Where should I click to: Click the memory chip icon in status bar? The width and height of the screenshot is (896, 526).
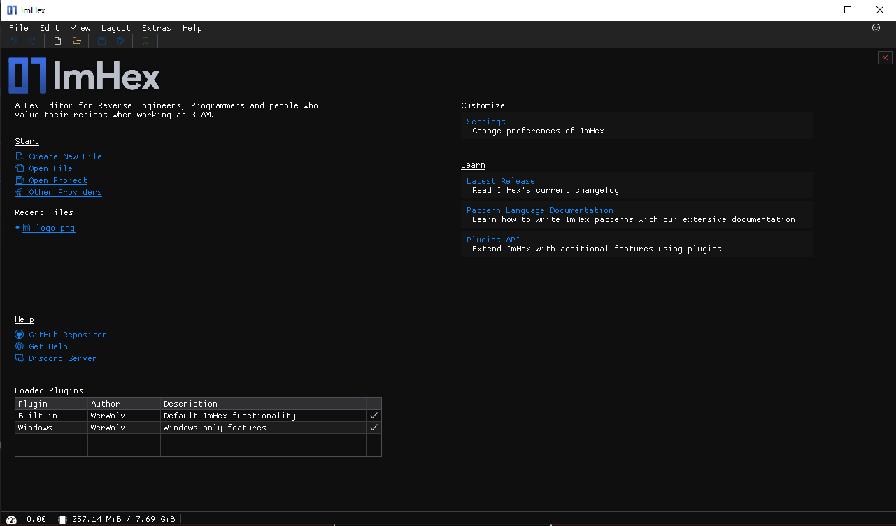click(62, 519)
